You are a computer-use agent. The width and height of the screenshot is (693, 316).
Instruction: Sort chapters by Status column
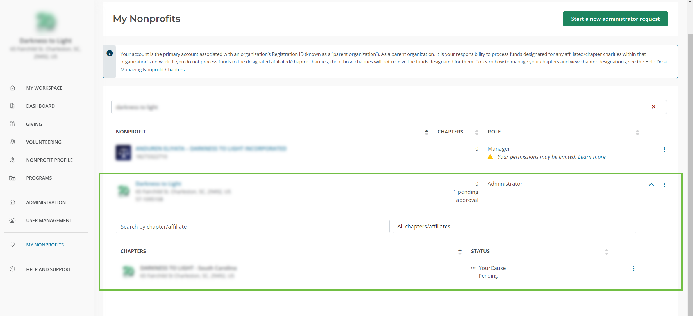point(606,252)
